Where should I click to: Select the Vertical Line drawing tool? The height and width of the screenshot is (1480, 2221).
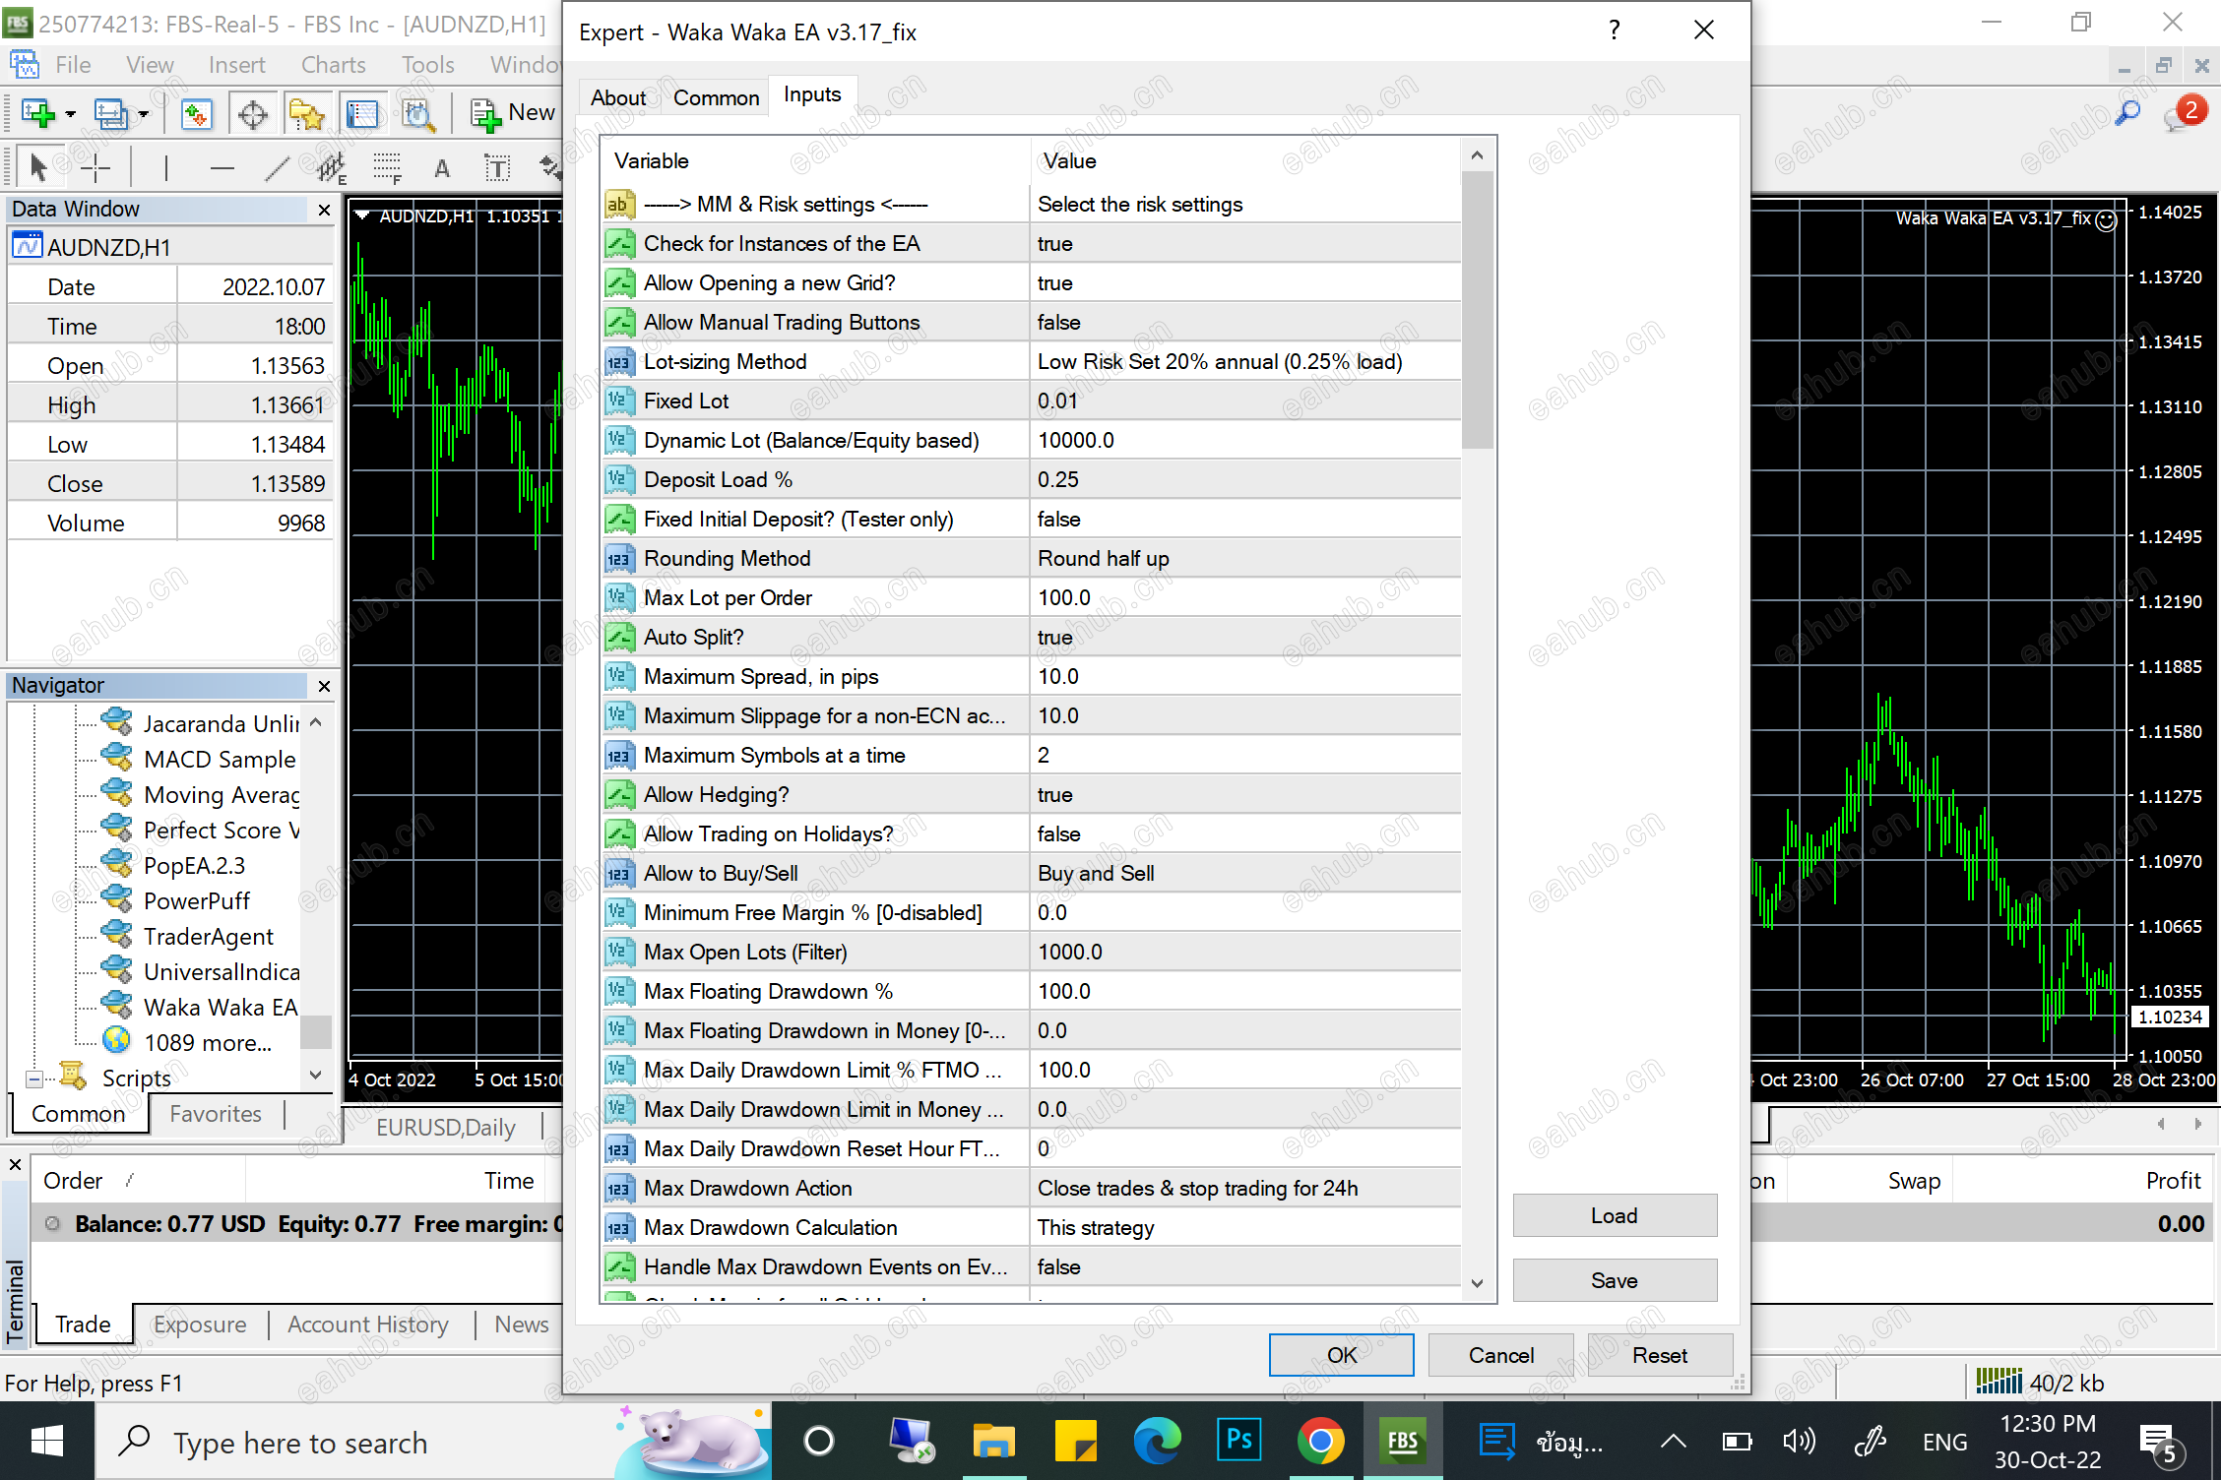click(166, 165)
